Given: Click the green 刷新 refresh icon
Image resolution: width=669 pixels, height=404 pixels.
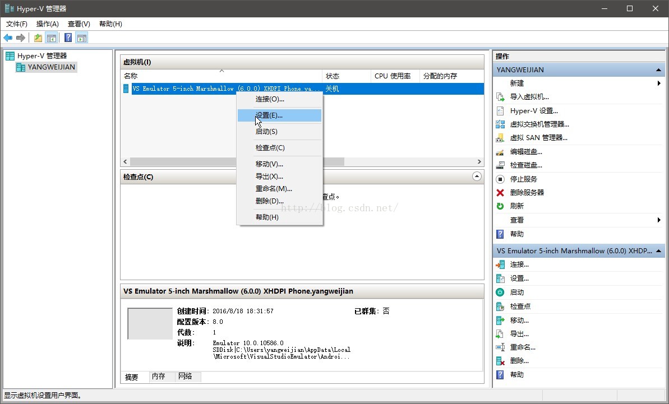Looking at the screenshot, I should 500,206.
